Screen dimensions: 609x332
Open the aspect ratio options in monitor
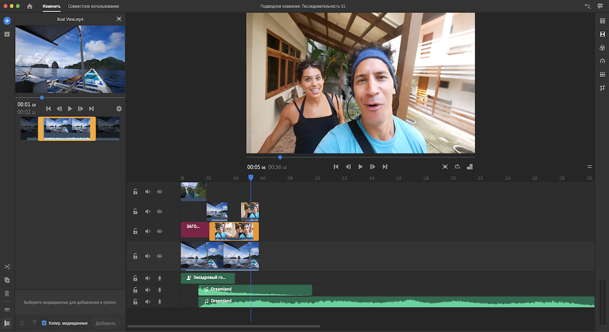470,167
